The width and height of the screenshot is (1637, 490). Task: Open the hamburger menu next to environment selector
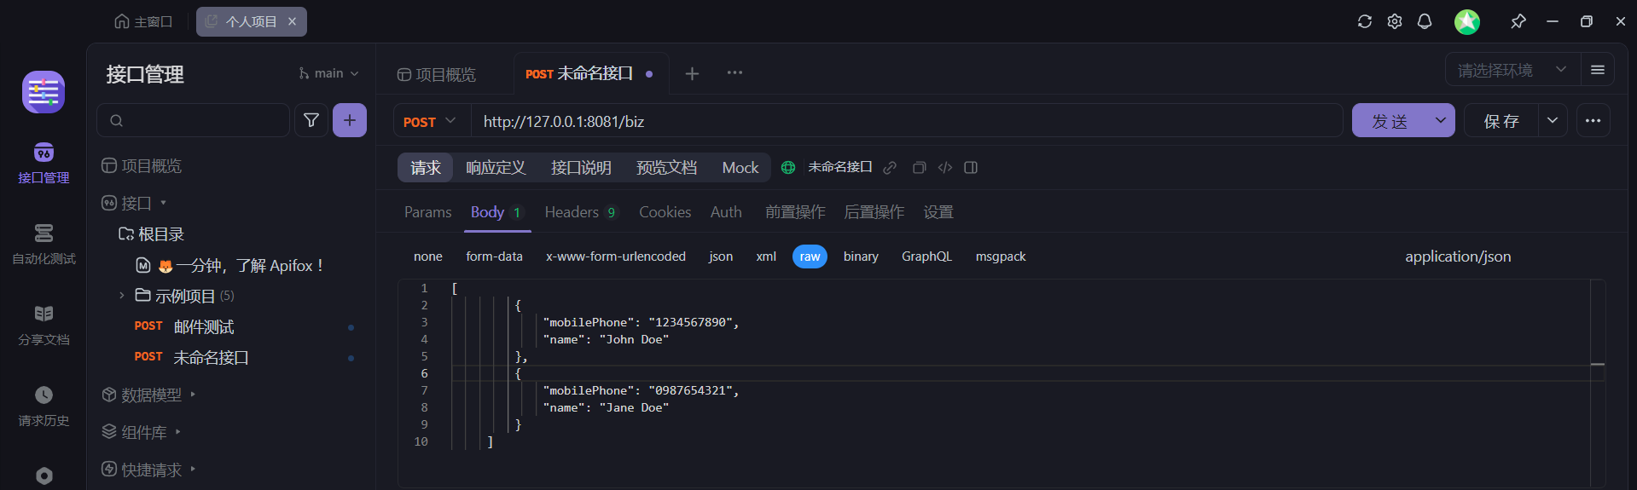1598,70
